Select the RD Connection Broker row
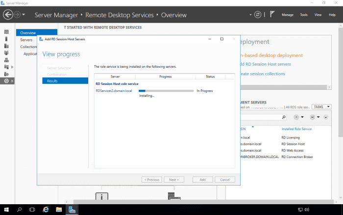Viewport: 343px width, 215px height. click(286, 157)
